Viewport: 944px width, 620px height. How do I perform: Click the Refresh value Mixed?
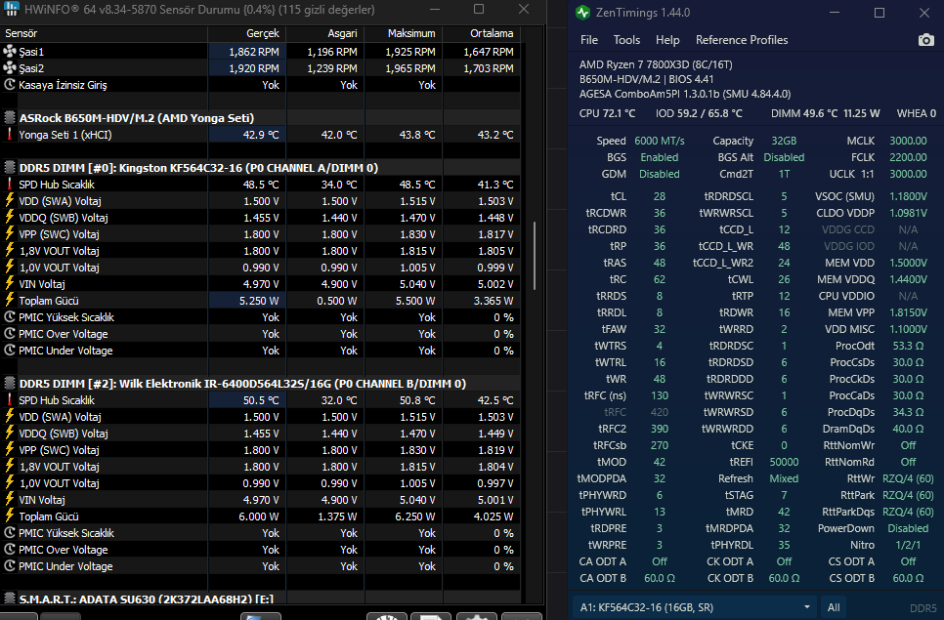click(x=784, y=478)
